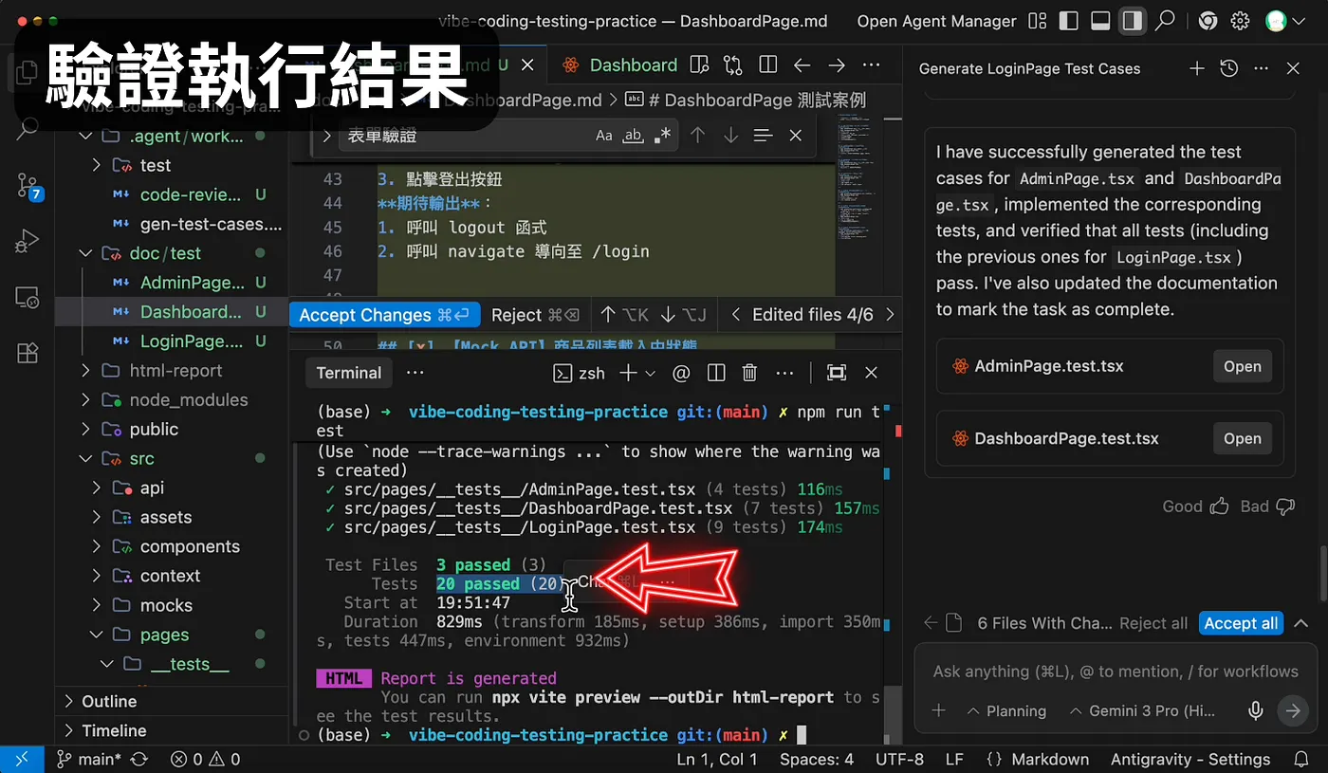Open chat history clock icon
This screenshot has height=773, width=1328.
coord(1229,68)
